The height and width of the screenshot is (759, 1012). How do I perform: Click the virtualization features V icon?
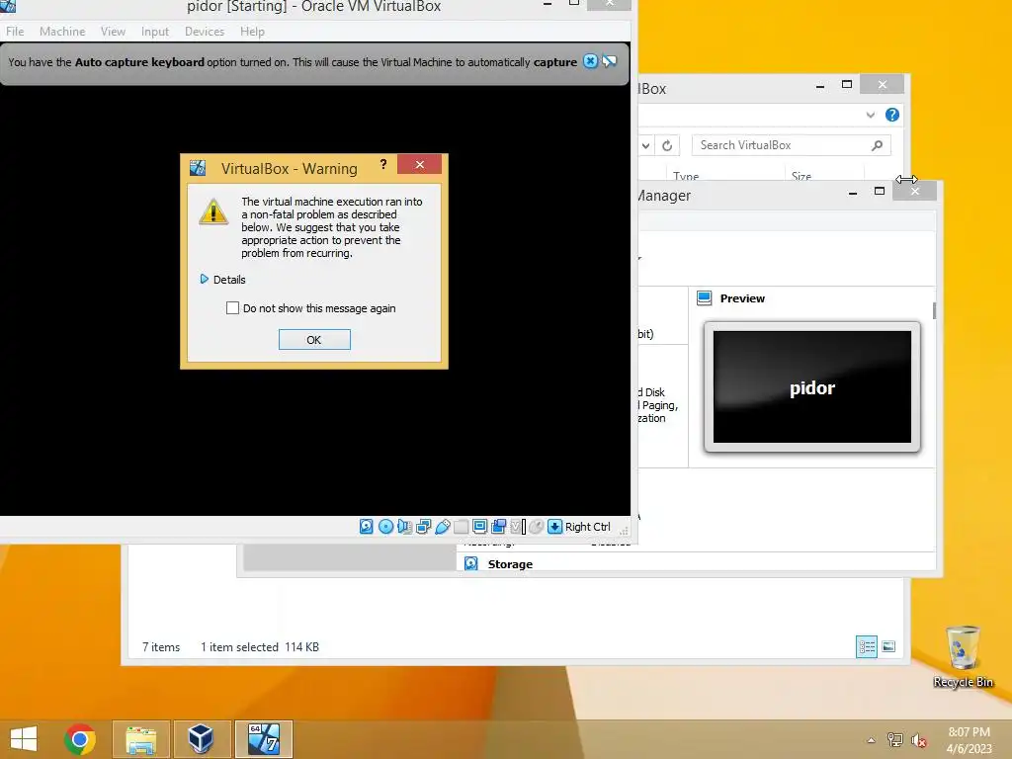tap(518, 527)
